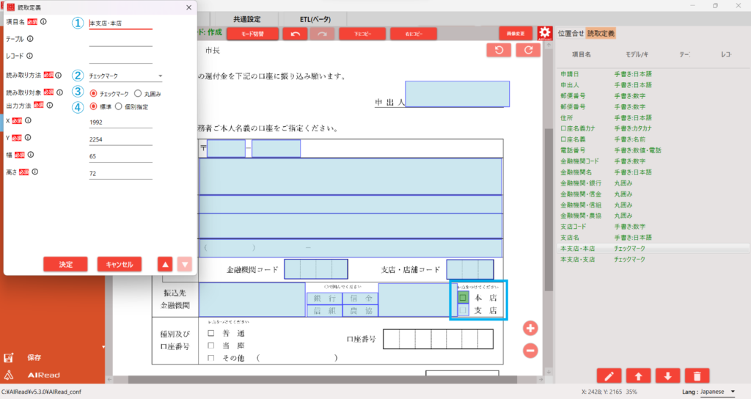
Task: Delete item with the trash icon
Action: [x=696, y=376]
